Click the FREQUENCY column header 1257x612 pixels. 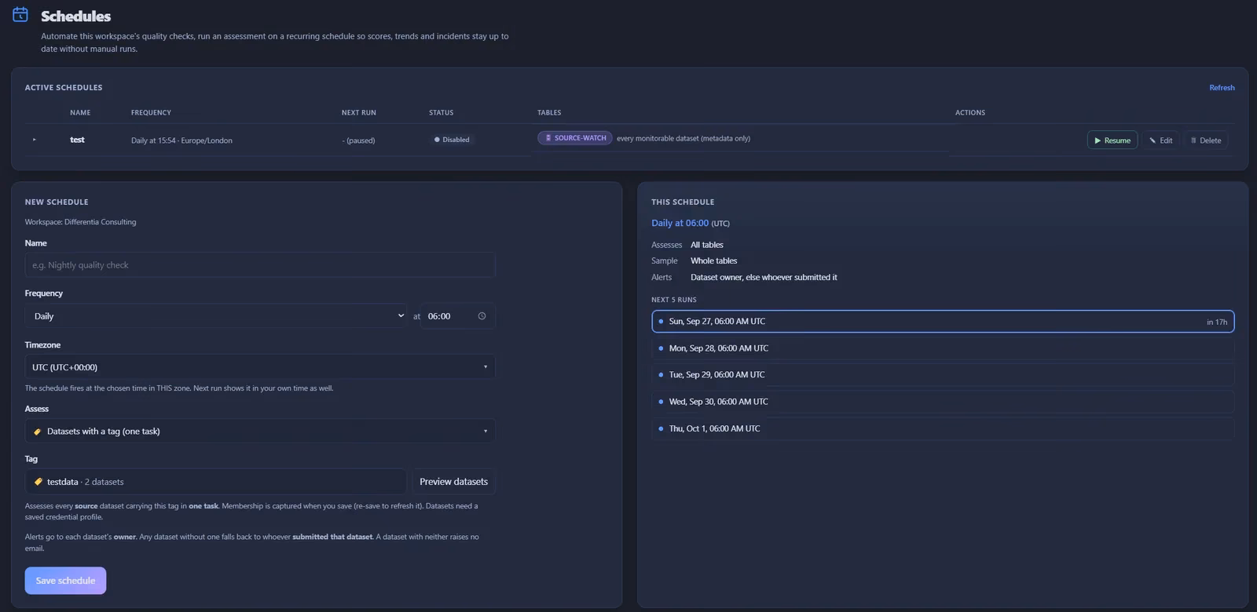[x=151, y=113]
